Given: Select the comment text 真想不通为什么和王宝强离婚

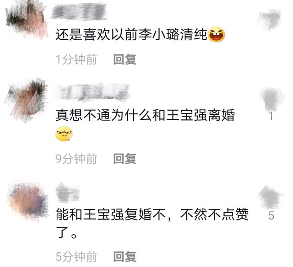Looking at the screenshot, I should (x=145, y=115).
